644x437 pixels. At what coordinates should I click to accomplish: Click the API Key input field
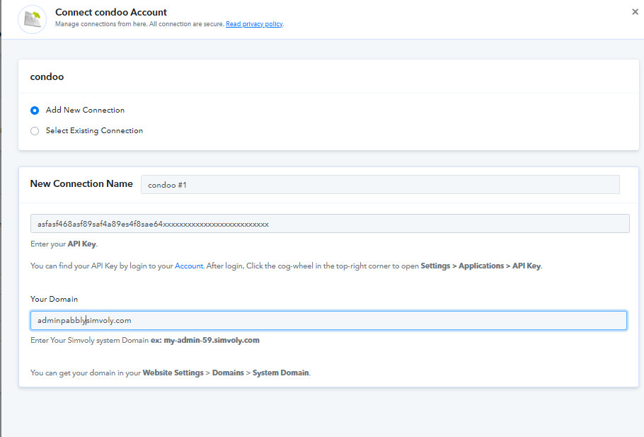point(330,224)
